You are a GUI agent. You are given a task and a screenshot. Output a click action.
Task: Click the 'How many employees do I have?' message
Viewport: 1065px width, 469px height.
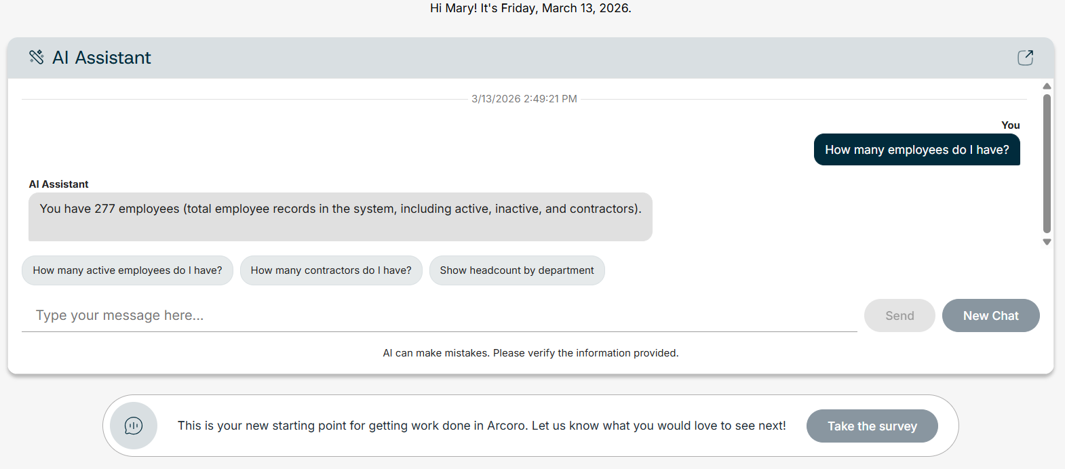916,150
